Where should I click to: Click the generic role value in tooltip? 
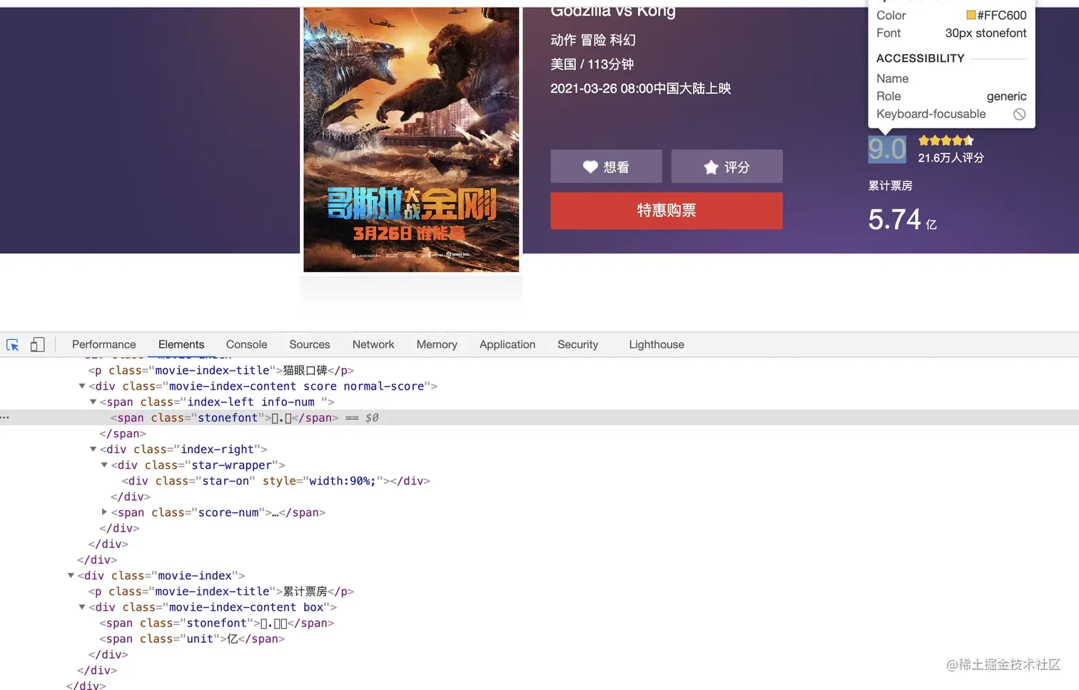1006,96
